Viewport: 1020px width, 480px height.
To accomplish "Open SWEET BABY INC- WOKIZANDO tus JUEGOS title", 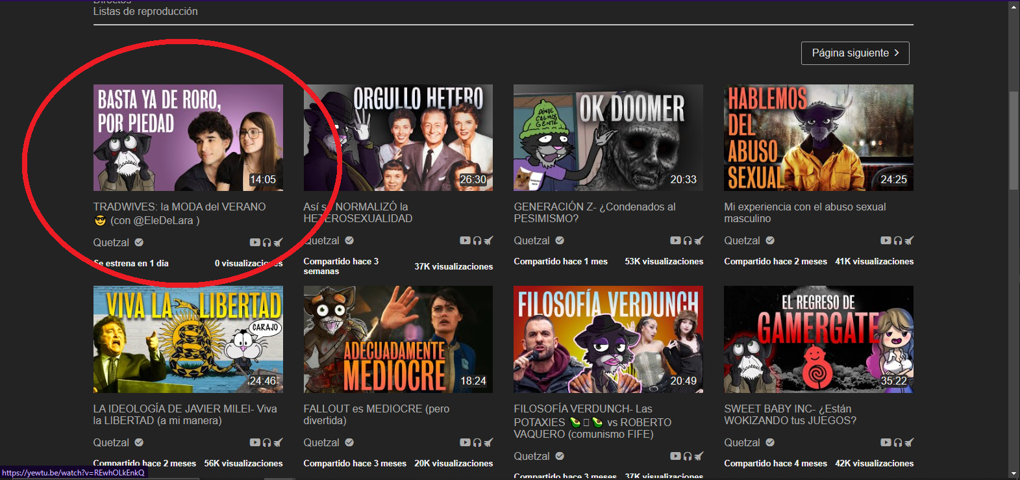I will click(x=790, y=414).
